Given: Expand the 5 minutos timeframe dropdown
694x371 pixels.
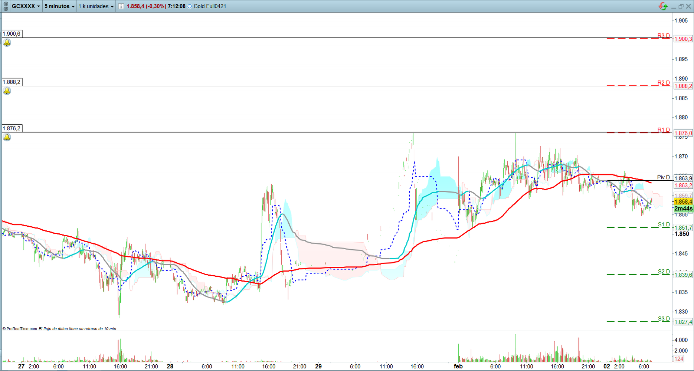Looking at the screenshot, I should [59, 6].
